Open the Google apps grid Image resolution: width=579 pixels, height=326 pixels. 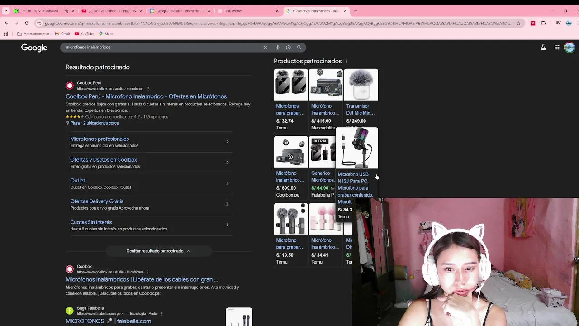557,47
